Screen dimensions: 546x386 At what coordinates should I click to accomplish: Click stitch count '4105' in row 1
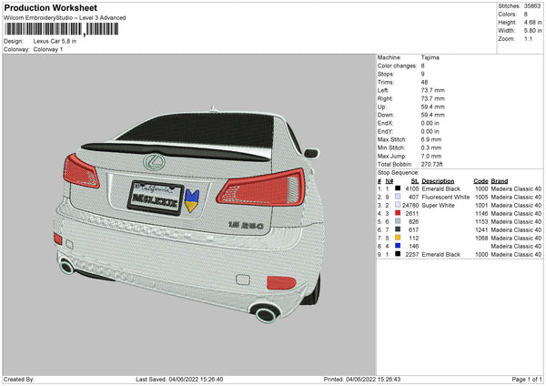click(x=412, y=188)
